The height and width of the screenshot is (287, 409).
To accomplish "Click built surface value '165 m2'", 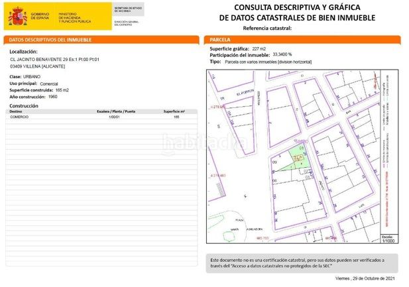I will coord(62,90).
